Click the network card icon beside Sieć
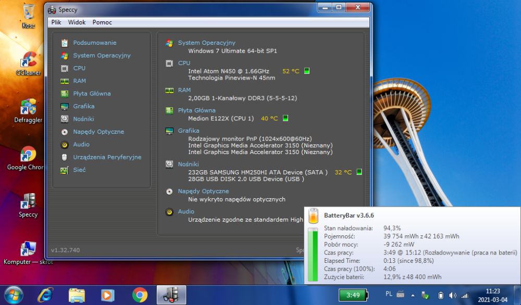Screen dimensions: 521x305 tap(65, 170)
